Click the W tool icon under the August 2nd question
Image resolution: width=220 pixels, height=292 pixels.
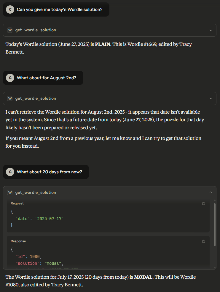coord(10,99)
